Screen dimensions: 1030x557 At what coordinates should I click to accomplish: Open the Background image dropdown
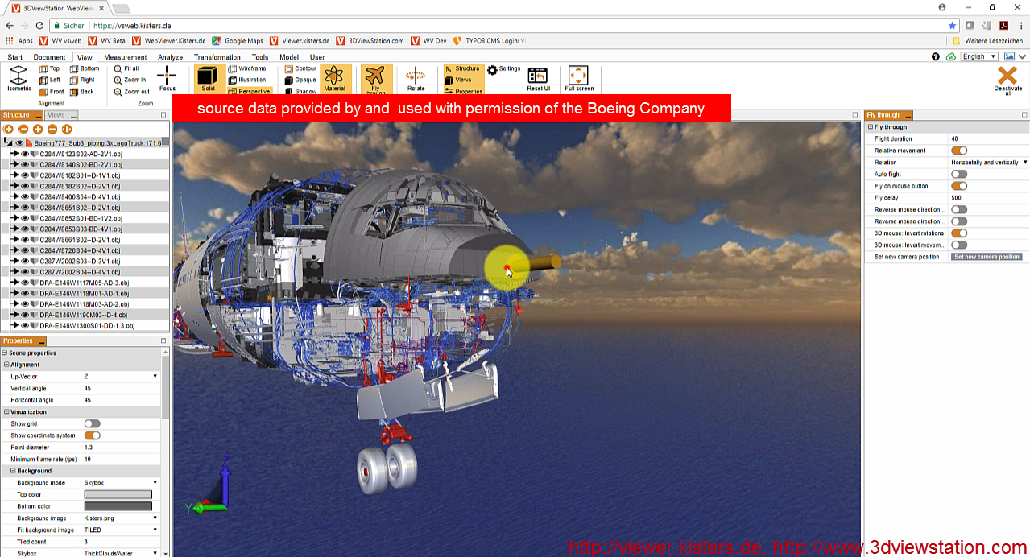tap(121, 518)
